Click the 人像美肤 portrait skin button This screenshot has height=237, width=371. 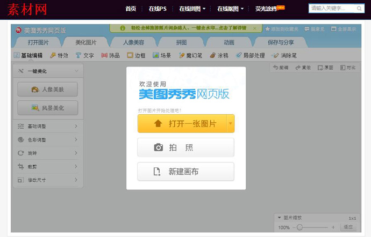click(x=47, y=90)
